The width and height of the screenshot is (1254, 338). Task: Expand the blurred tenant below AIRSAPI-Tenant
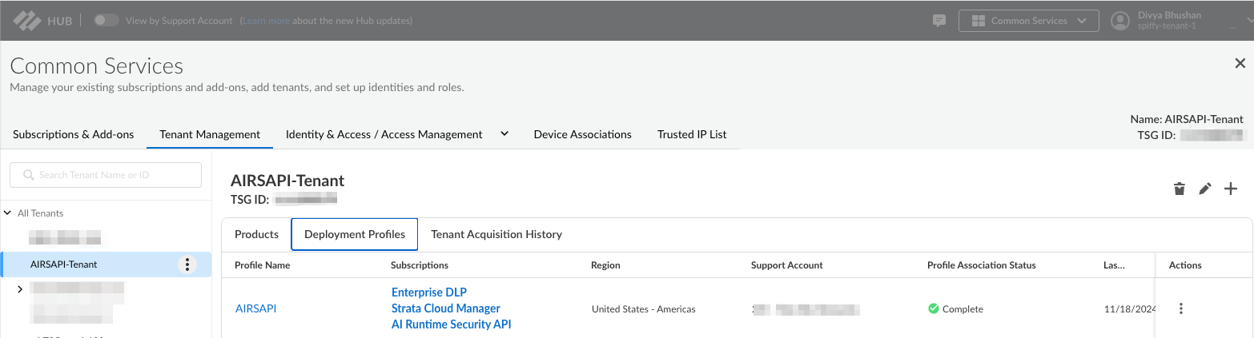click(19, 289)
